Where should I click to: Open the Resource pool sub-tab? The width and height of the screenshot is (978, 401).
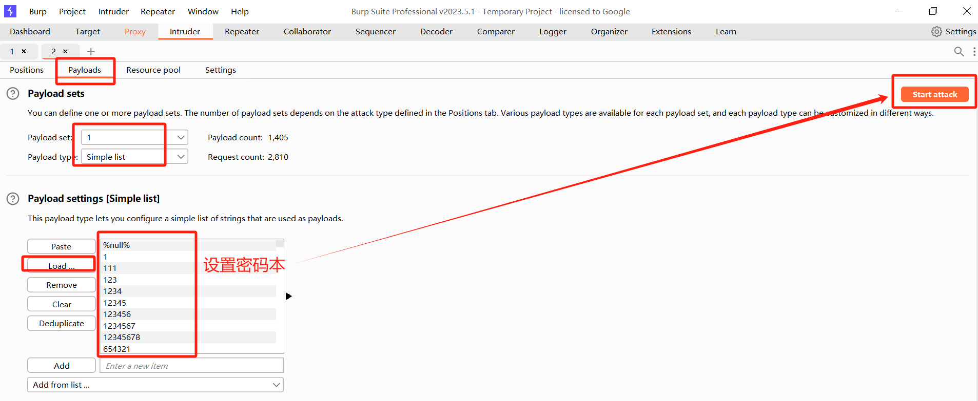pos(153,70)
